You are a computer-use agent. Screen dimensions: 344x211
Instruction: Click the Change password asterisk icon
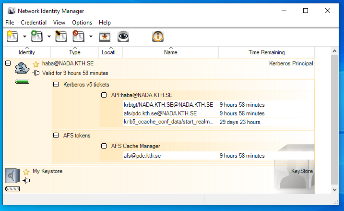pos(105,37)
